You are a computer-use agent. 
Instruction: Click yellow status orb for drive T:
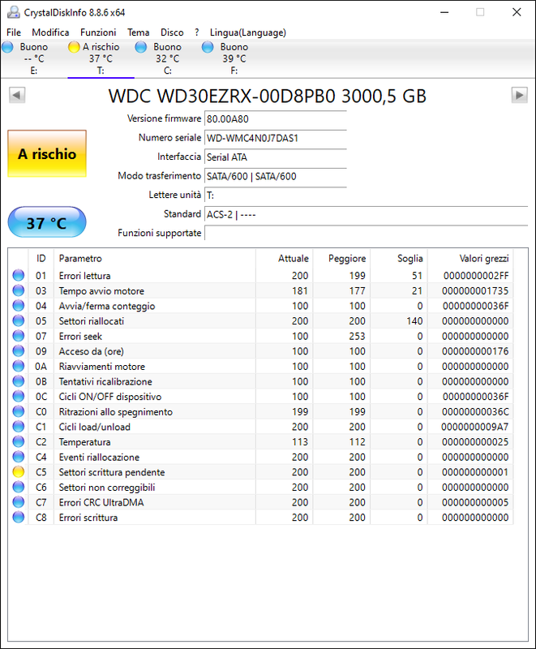coord(74,47)
